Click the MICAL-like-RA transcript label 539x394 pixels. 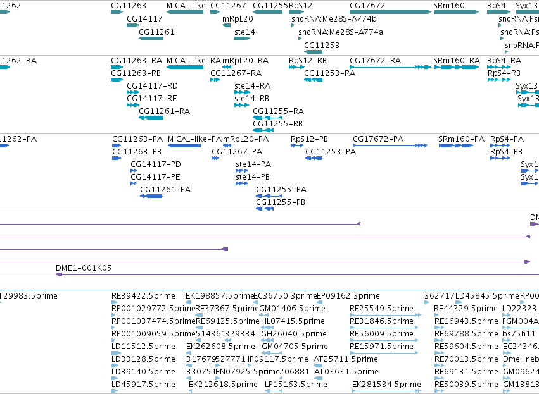[x=194, y=61]
